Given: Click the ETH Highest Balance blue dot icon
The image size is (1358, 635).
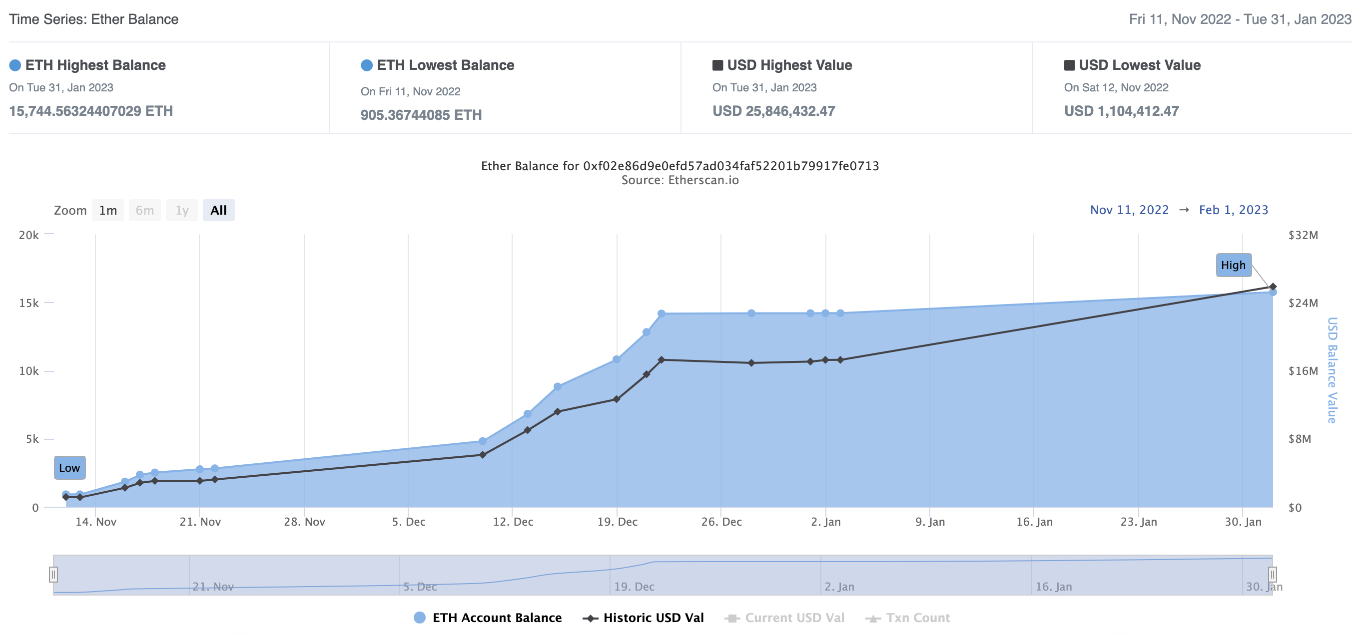Looking at the screenshot, I should pos(15,65).
